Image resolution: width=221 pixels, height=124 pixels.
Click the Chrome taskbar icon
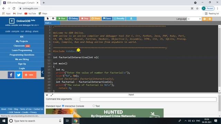pyautogui.click(x=76, y=121)
